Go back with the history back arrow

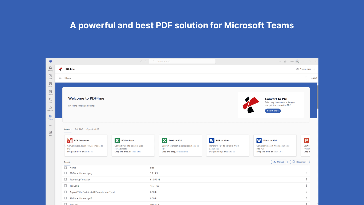(141, 61)
